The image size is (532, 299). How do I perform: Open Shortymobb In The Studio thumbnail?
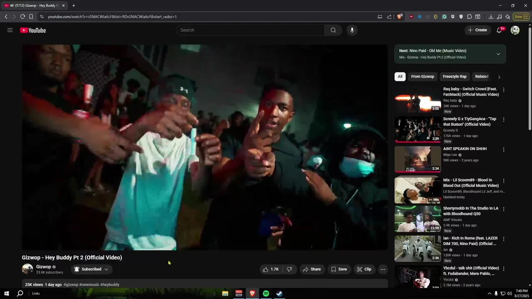418,219
